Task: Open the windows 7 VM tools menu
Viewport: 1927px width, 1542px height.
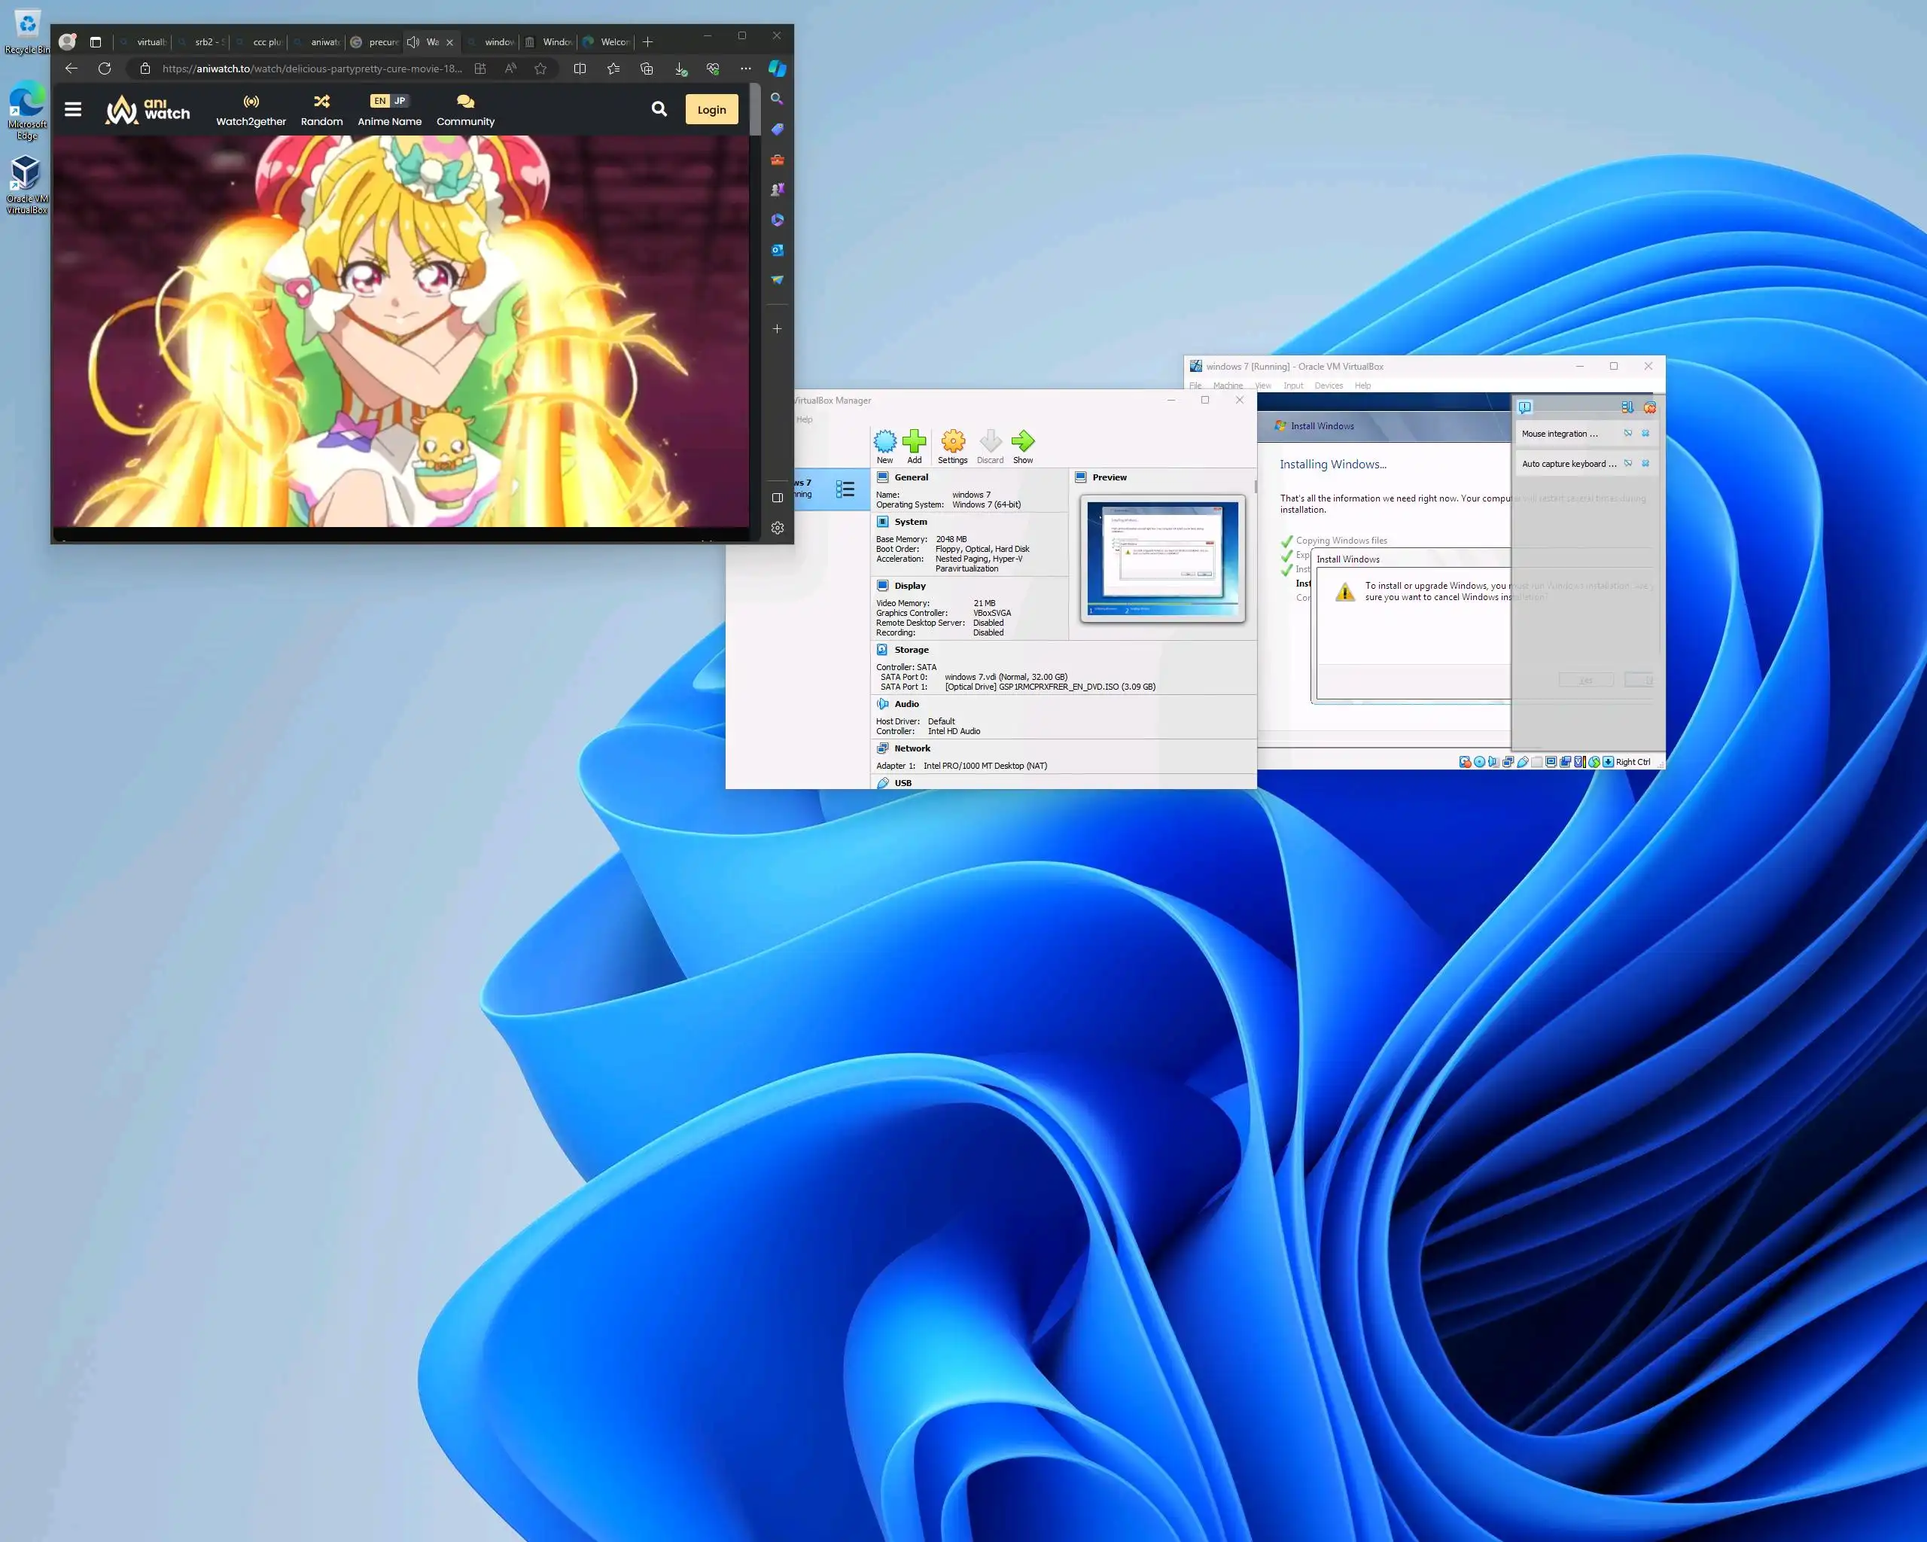Action: point(845,489)
